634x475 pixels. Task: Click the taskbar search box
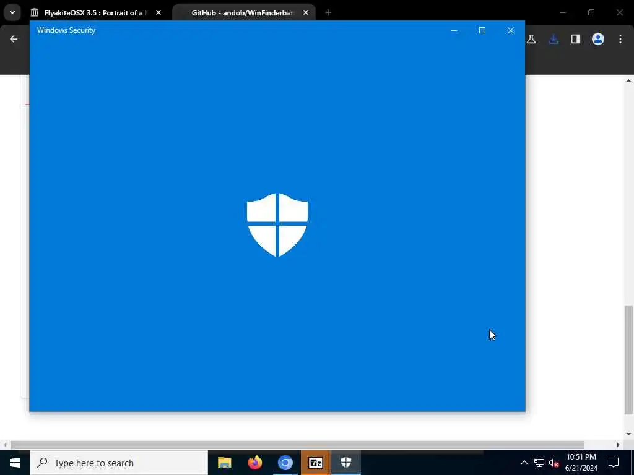pyautogui.click(x=119, y=463)
